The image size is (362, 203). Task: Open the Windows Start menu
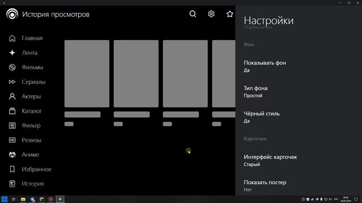[5, 199]
